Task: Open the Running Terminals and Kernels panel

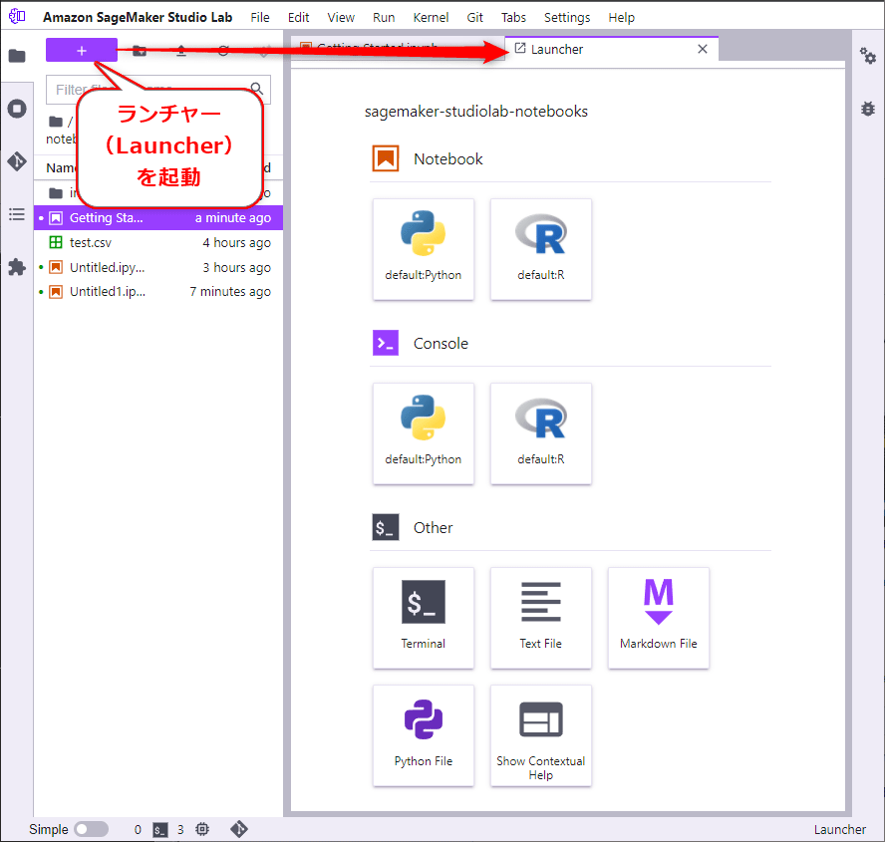Action: click(x=16, y=109)
